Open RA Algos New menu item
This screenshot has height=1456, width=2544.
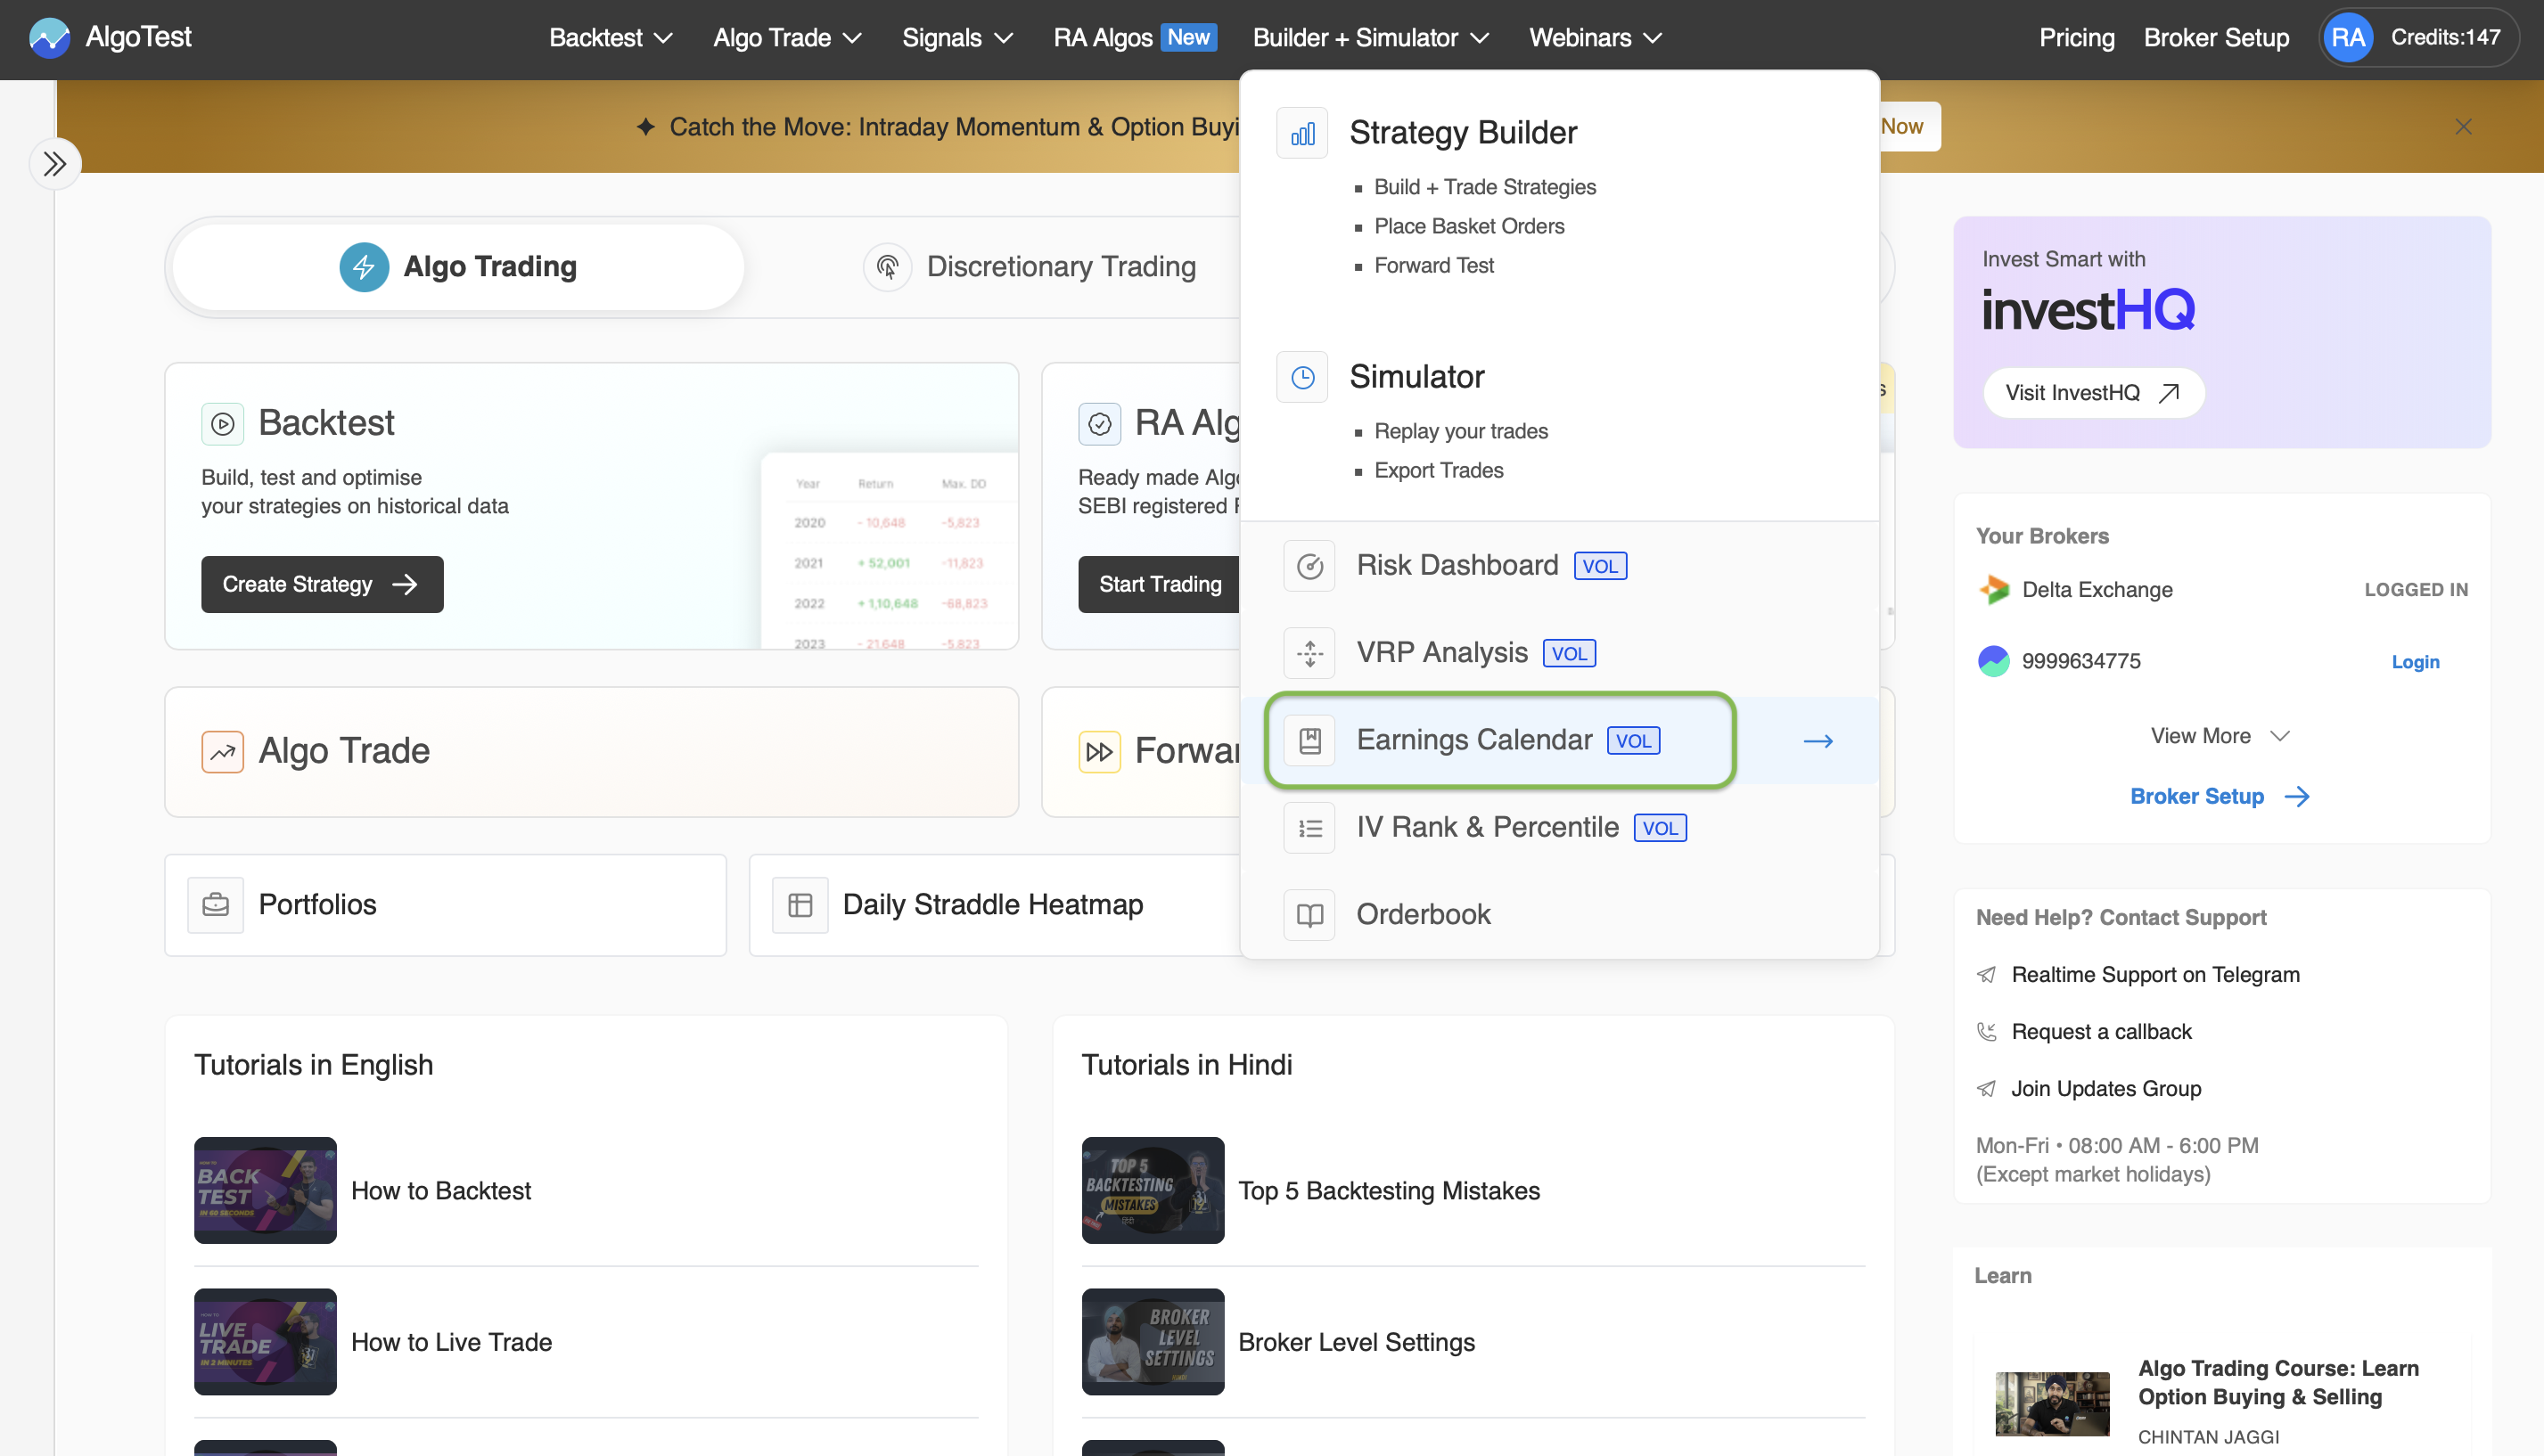[x=1135, y=38]
